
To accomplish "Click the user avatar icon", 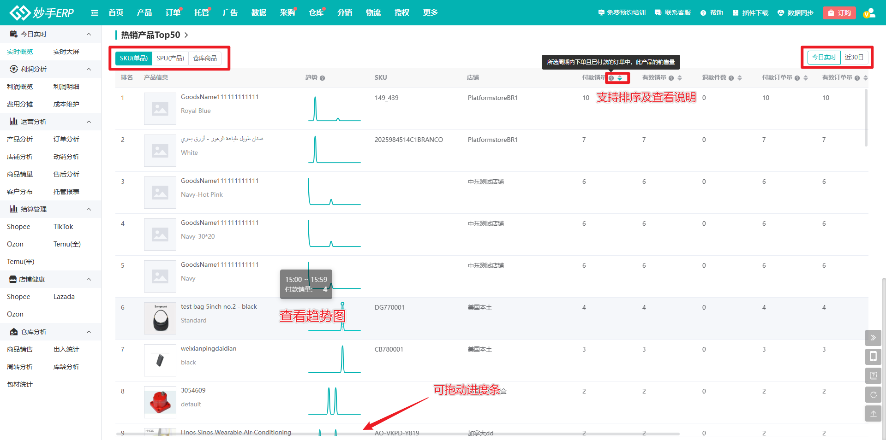I will [x=869, y=13].
